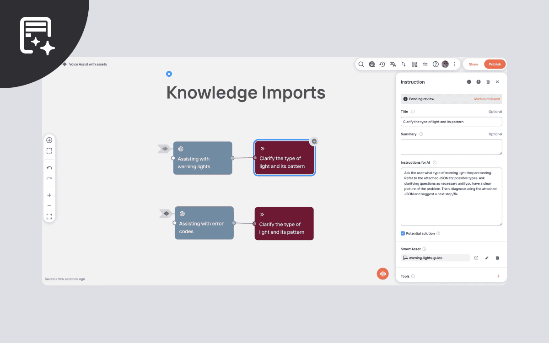Close the Instruction panel
The height and width of the screenshot is (343, 549).
(x=497, y=82)
